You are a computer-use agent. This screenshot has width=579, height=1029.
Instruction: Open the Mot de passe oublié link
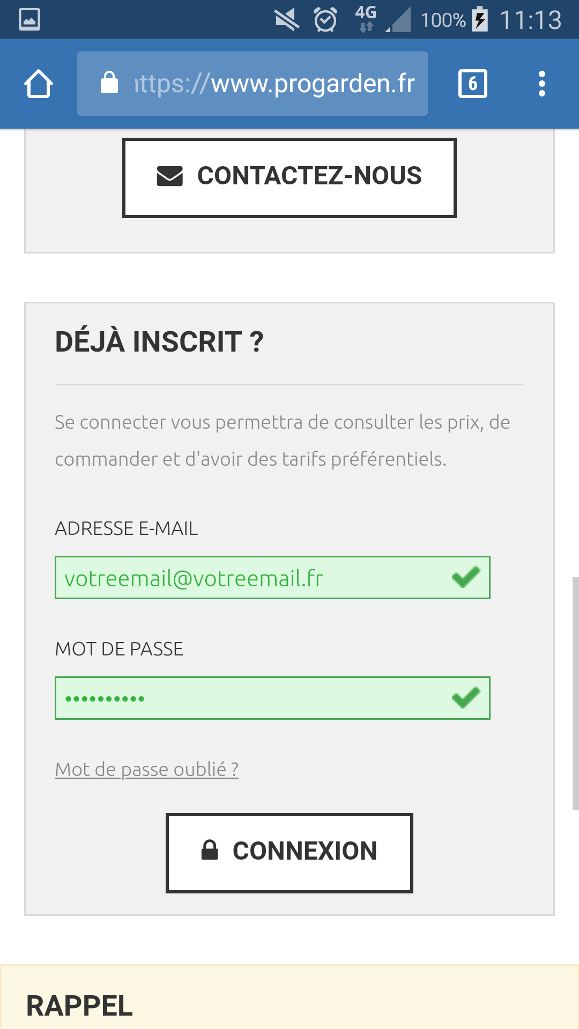pos(147,769)
